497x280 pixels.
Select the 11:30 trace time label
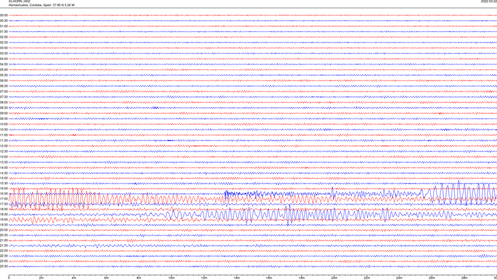coord(4,141)
